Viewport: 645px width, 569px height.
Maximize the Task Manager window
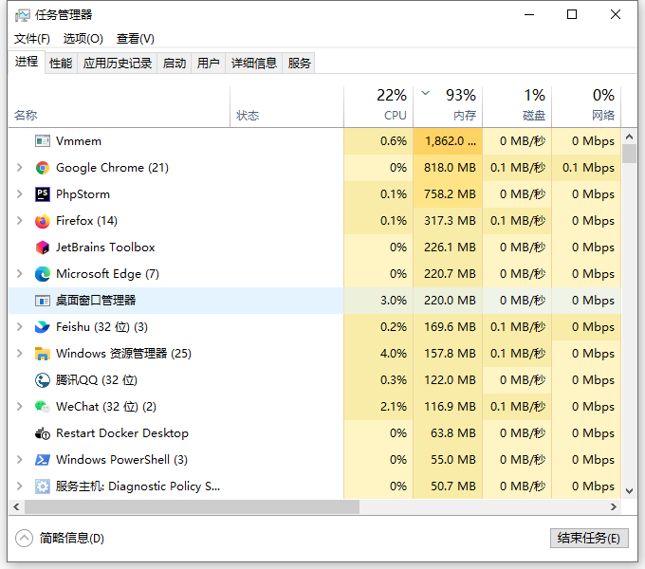pos(572,15)
